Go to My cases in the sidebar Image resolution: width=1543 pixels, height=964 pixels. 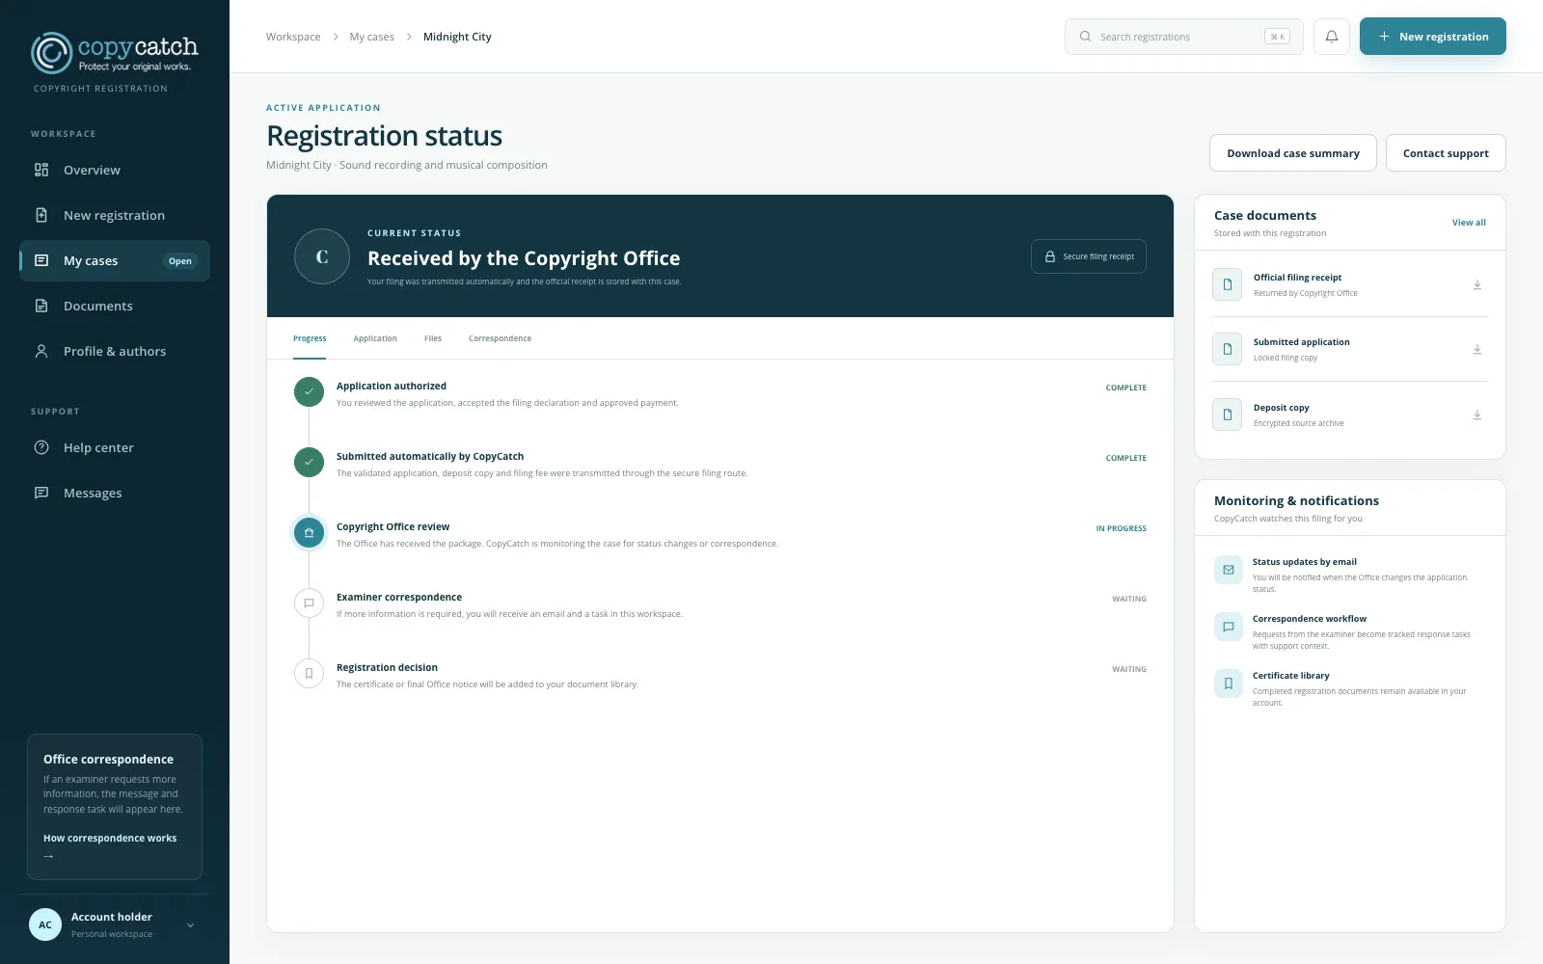point(115,260)
